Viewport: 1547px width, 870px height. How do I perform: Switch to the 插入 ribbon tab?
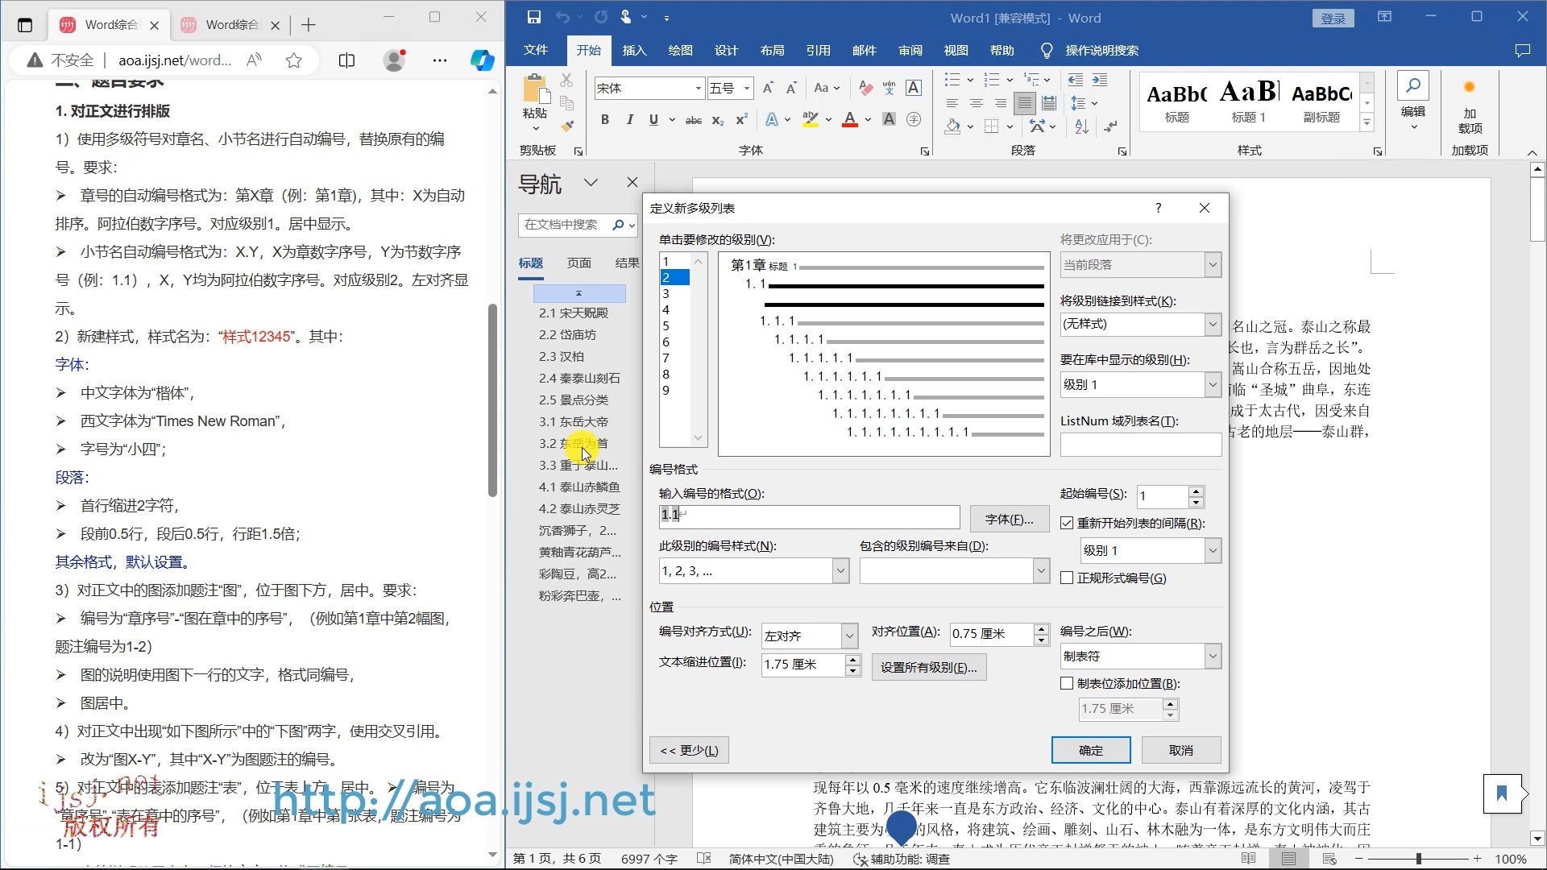click(x=634, y=50)
